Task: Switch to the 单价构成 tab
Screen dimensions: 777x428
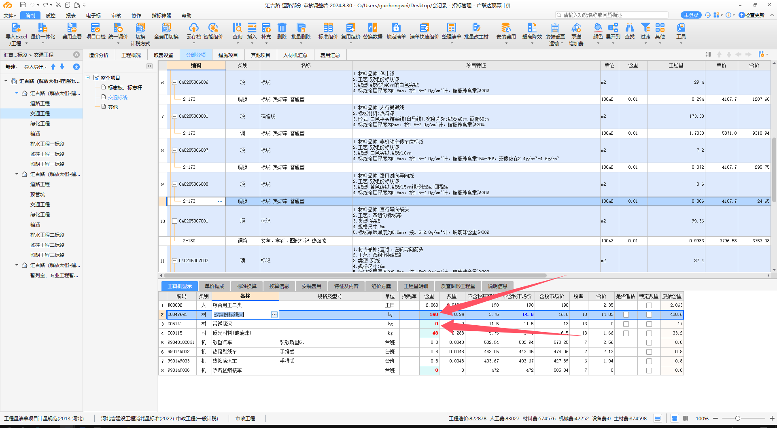Action: pos(214,286)
